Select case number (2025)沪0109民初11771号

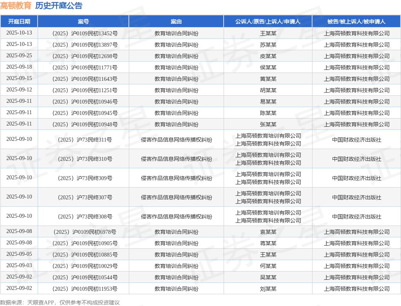[85, 67]
